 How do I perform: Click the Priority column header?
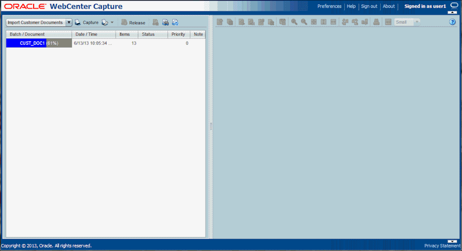pyautogui.click(x=179, y=35)
